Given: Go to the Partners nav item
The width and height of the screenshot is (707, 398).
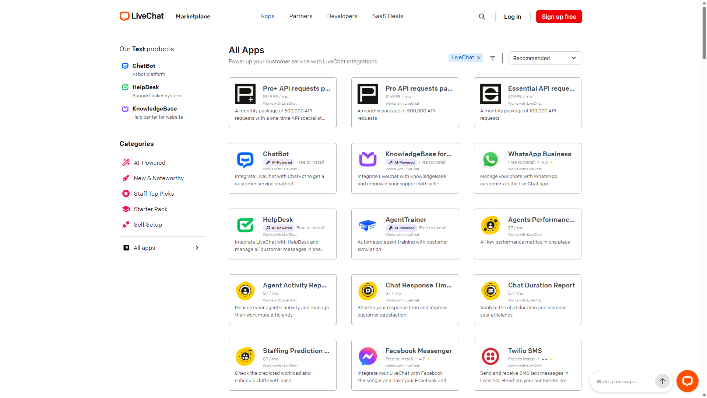Looking at the screenshot, I should click(x=300, y=16).
